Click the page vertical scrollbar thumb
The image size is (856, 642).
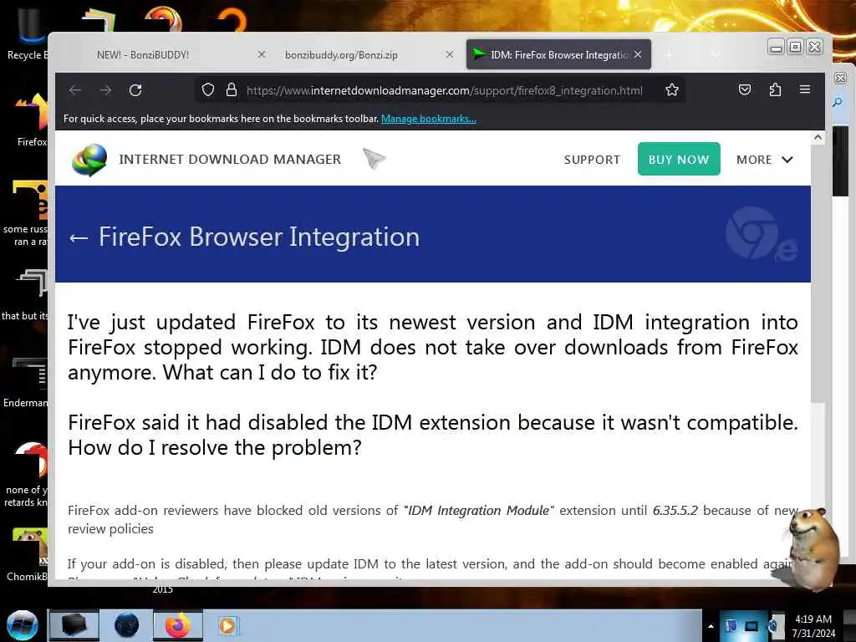pyautogui.click(x=818, y=273)
